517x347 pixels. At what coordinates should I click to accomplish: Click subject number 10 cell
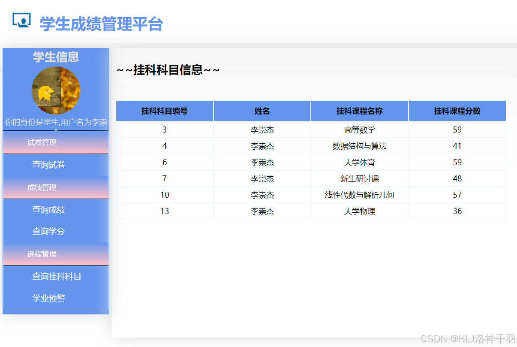point(165,195)
